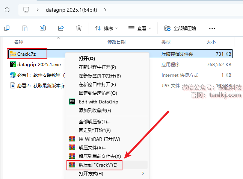243x179 pixels.
Task: Choose 添加到收藏夹(F)
Action: click(95, 111)
